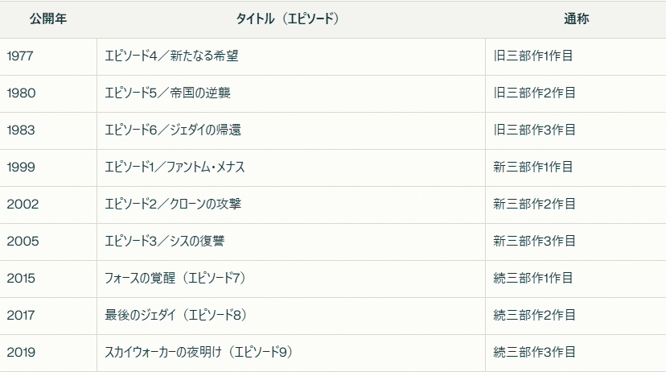Select title エピソード5／帝国の逆襲
Image resolution: width=666 pixels, height=372 pixels.
(168, 93)
